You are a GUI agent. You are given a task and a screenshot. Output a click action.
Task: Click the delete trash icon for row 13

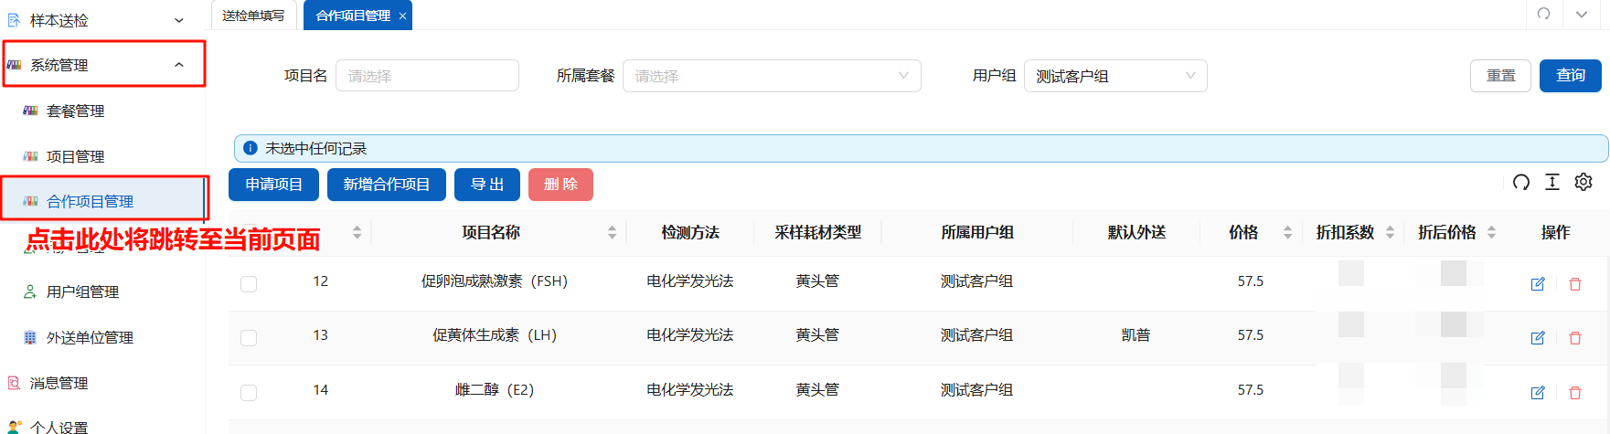1574,338
